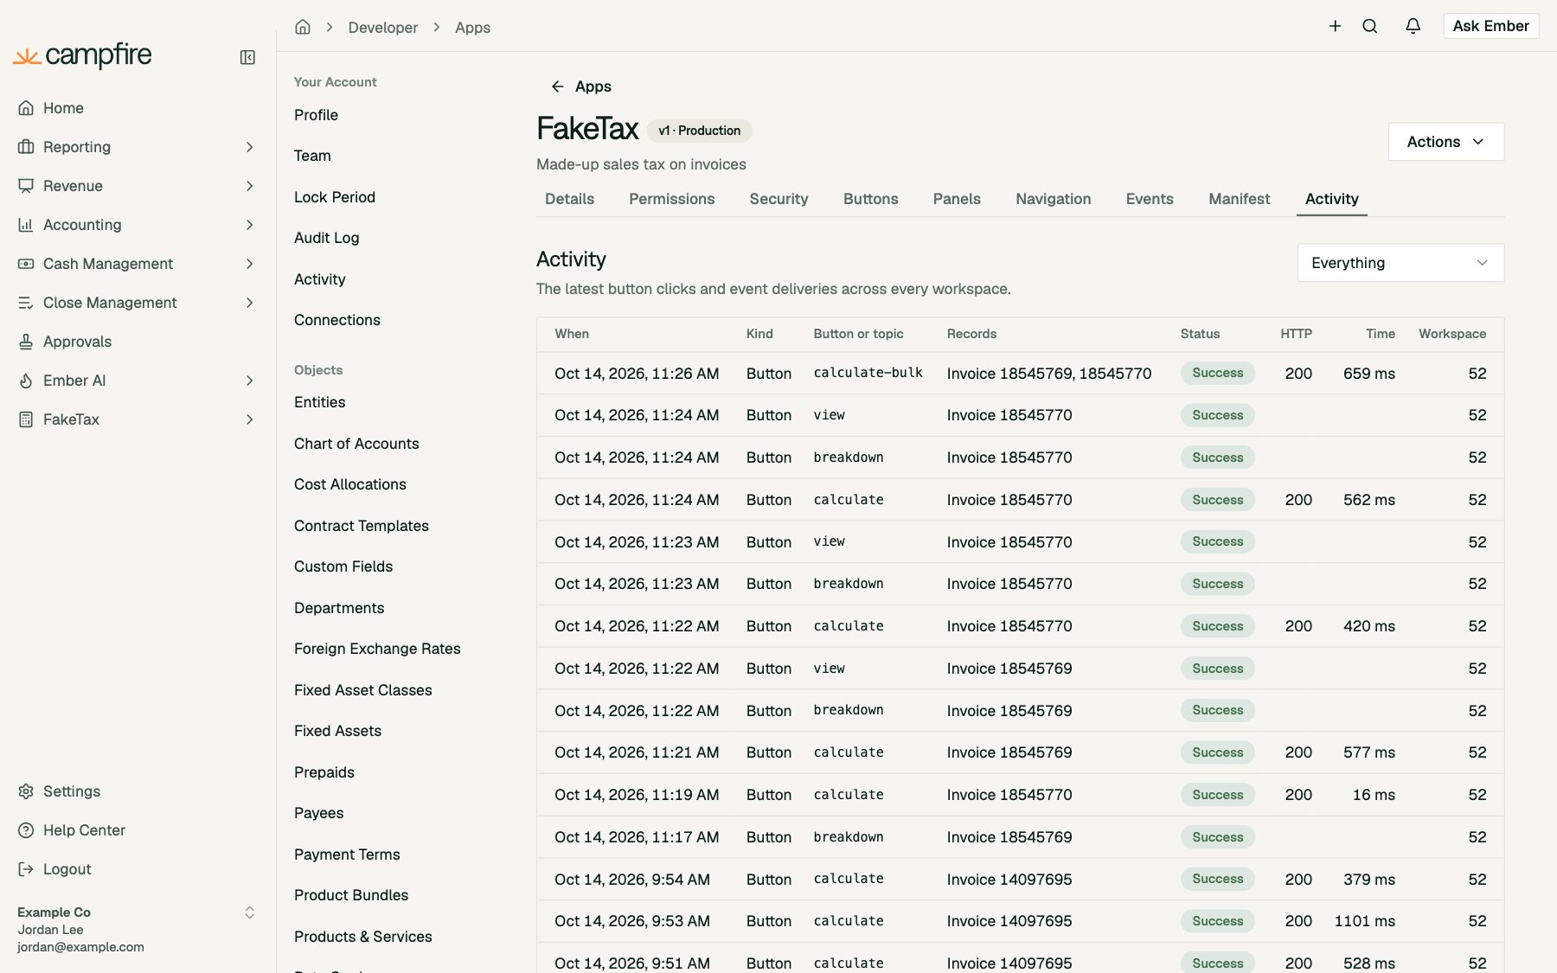
Task: Open the Actions dropdown menu
Action: pyautogui.click(x=1445, y=142)
